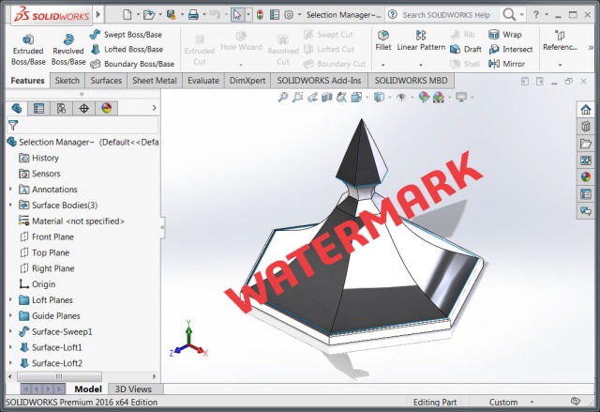Open File Explorer in task pane
This screenshot has height=412, width=600.
click(x=585, y=144)
